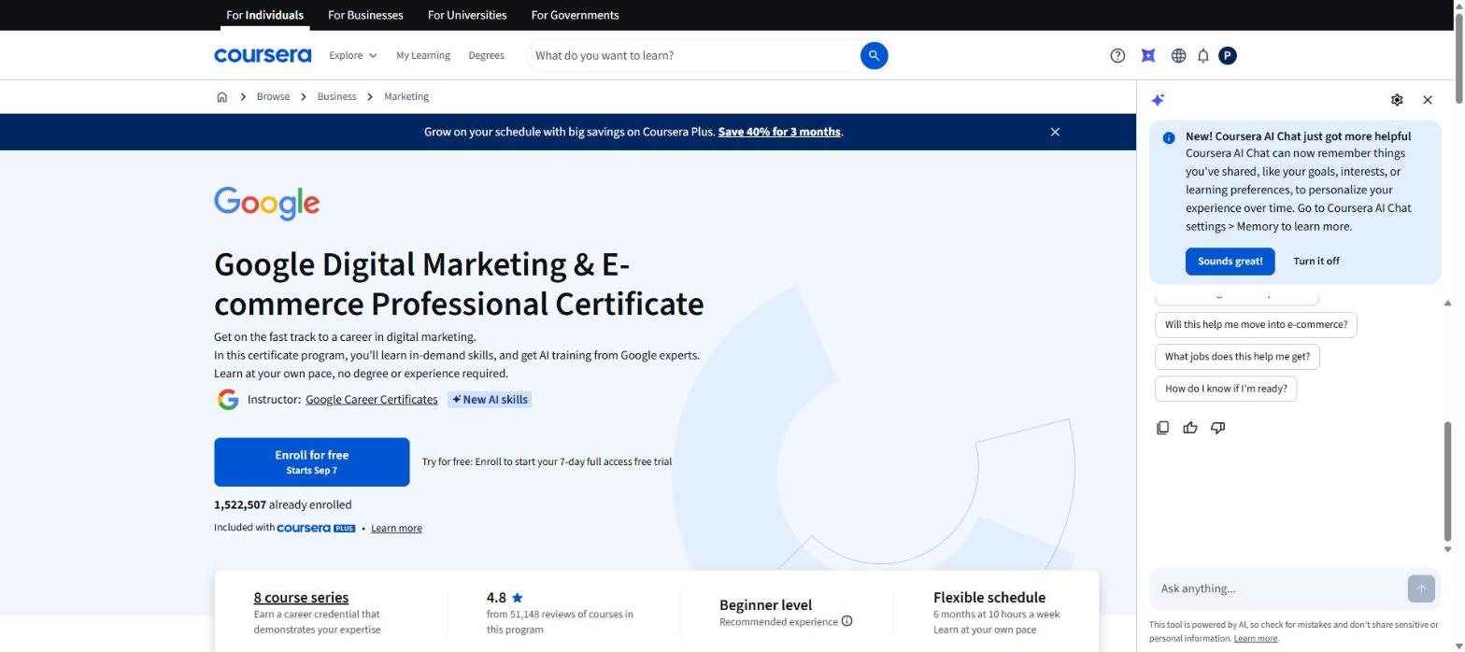Open Coursera AI Chat icon in header
This screenshot has width=1465, height=652.
pos(1148,55)
